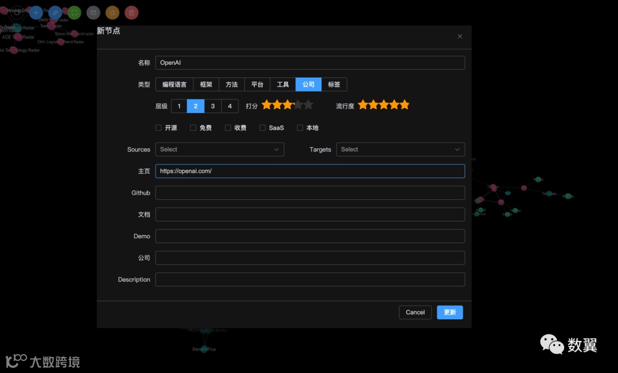Click the gray envelope mail icon
The image size is (618, 373).
coord(93,13)
